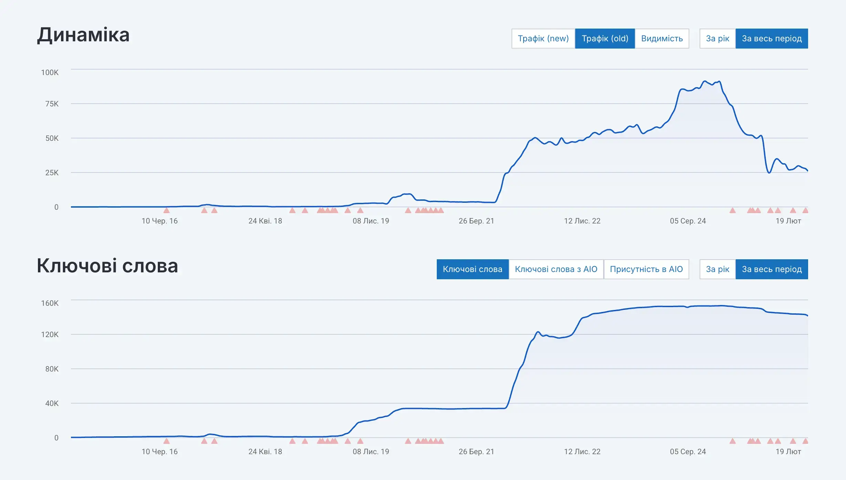Screen dimensions: 846x480
Task: Select the Трафік (old) tab
Action: tap(605, 39)
